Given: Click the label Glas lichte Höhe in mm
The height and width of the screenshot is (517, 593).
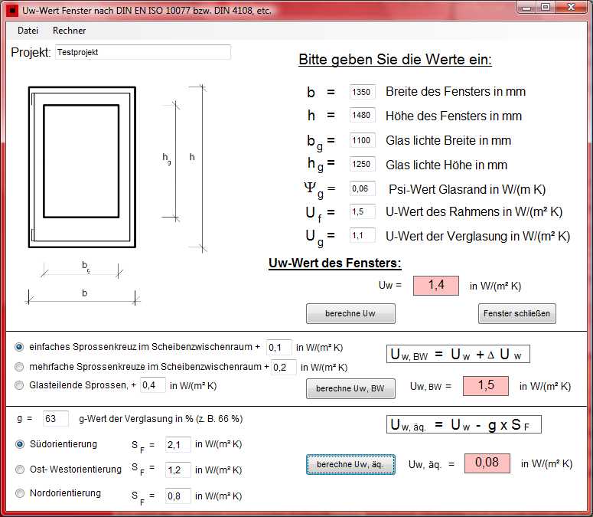Looking at the screenshot, I should pyautogui.click(x=447, y=165).
